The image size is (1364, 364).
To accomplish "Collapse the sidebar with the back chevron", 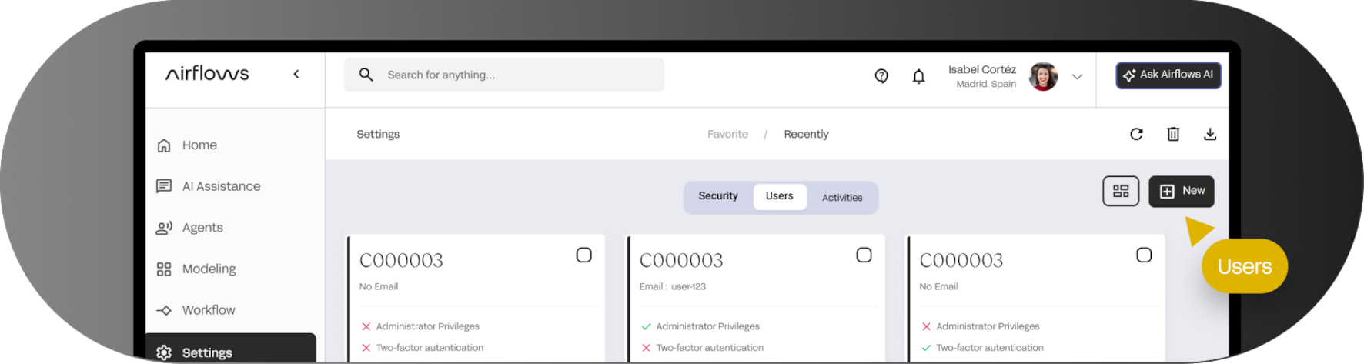I will point(296,74).
